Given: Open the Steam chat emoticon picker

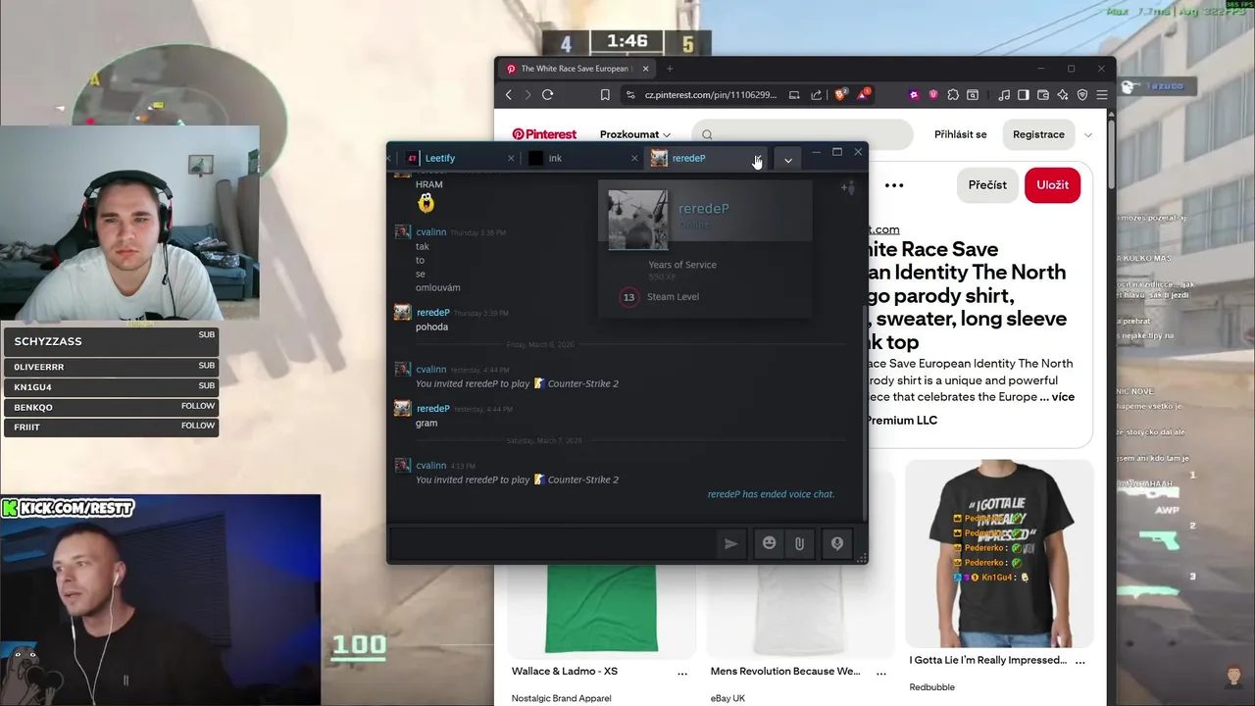Looking at the screenshot, I should (770, 543).
